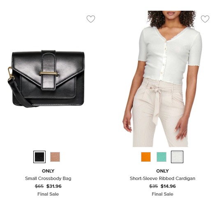Open the Small Crossbody Bag product link
Screen dimensions: 217x201
pyautogui.click(x=48, y=178)
